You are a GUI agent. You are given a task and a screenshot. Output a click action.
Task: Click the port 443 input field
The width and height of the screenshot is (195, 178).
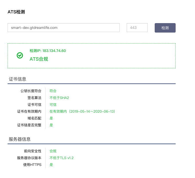tap(137, 28)
